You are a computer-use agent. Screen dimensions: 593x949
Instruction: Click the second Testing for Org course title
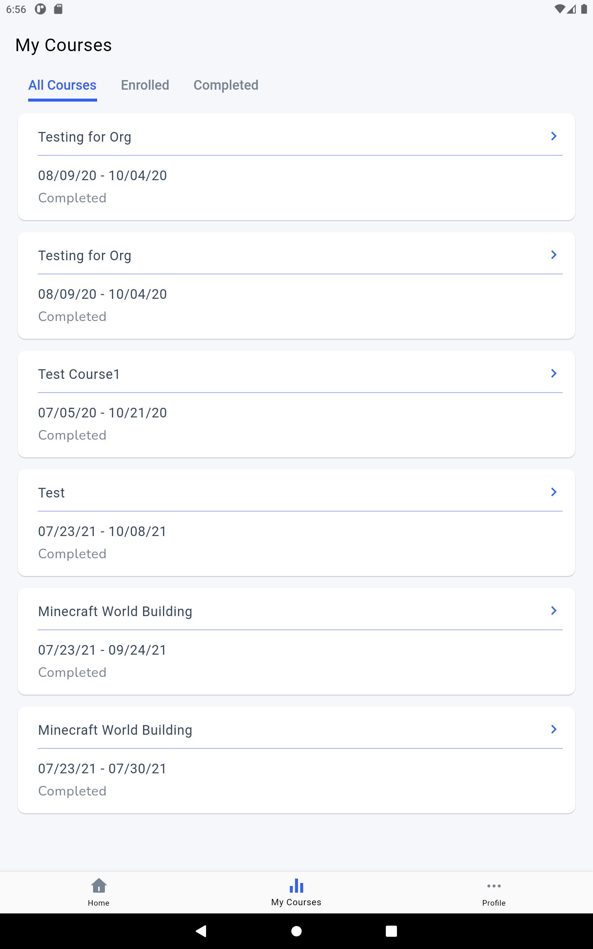coord(85,256)
